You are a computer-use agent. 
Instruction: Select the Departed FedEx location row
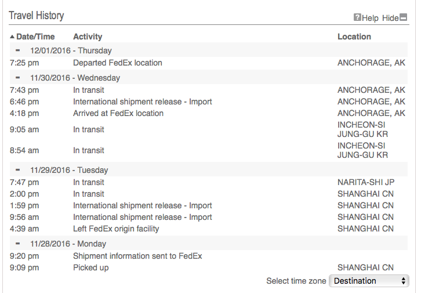(209, 63)
